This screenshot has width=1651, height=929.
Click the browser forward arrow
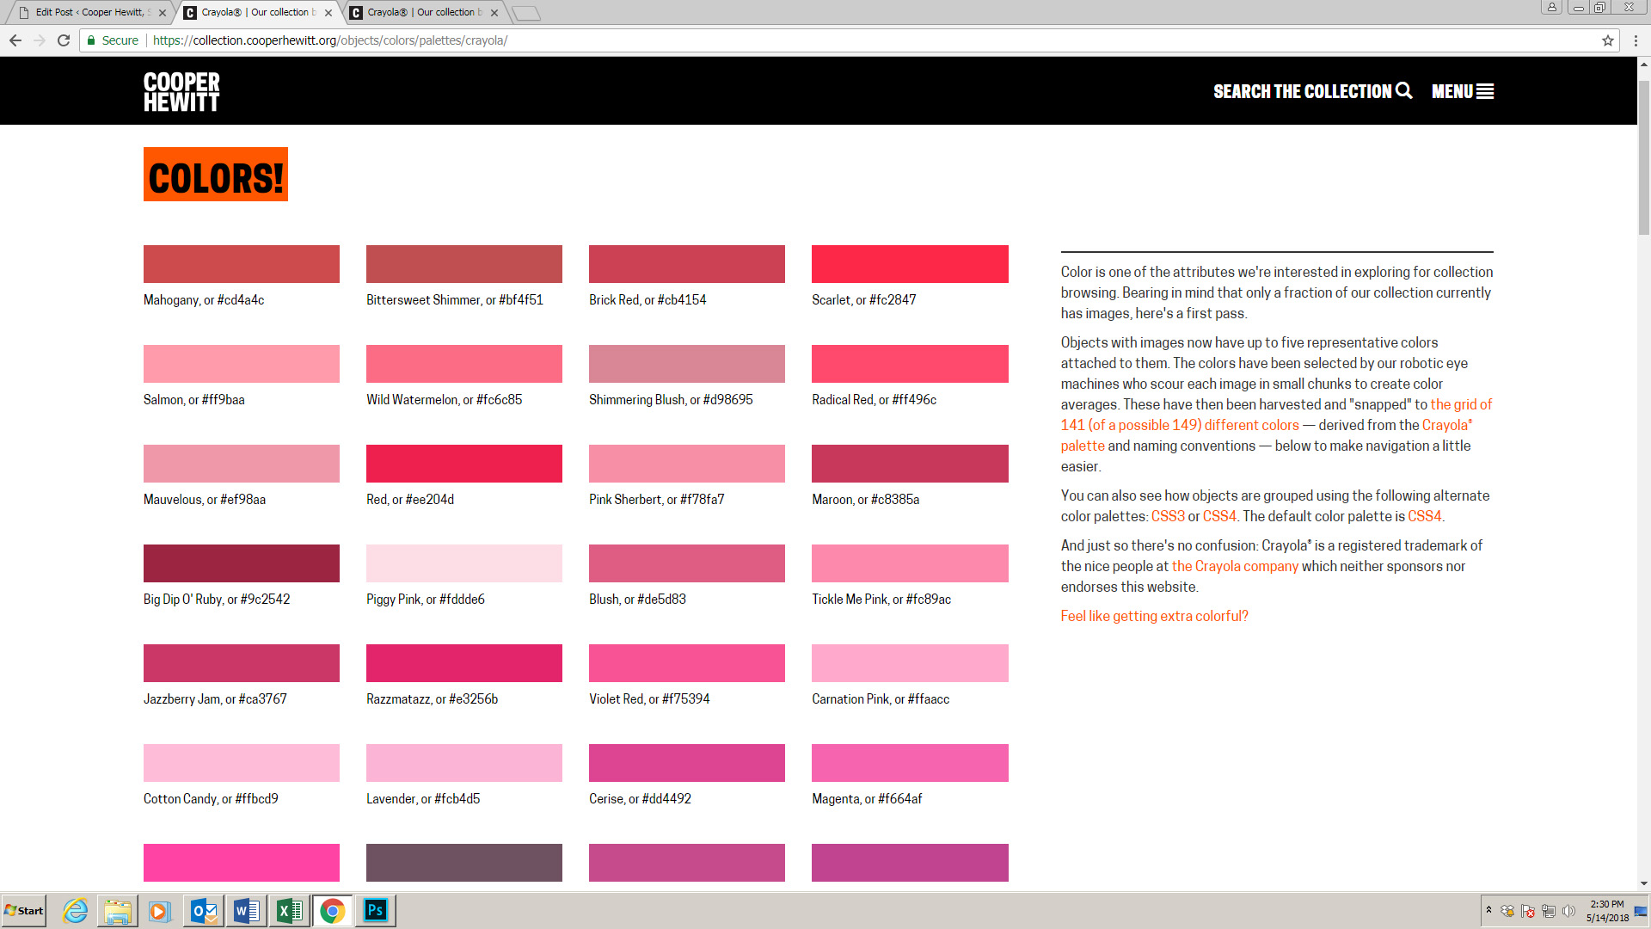(40, 40)
